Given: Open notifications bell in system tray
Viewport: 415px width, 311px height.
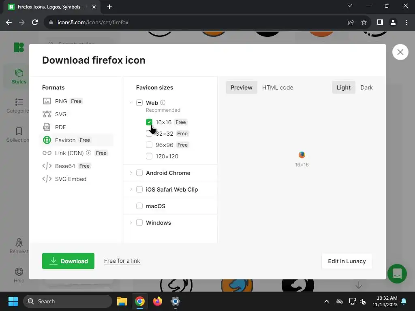Looking at the screenshot, I should pyautogui.click(x=404, y=301).
